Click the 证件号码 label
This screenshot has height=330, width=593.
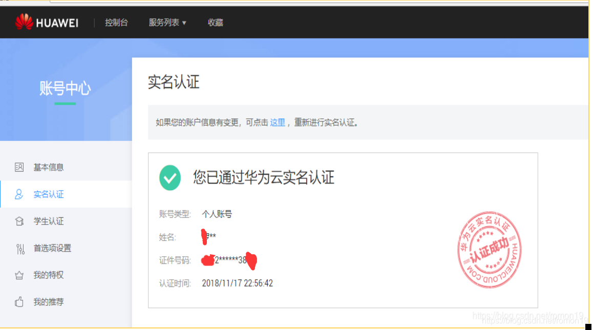[175, 260]
